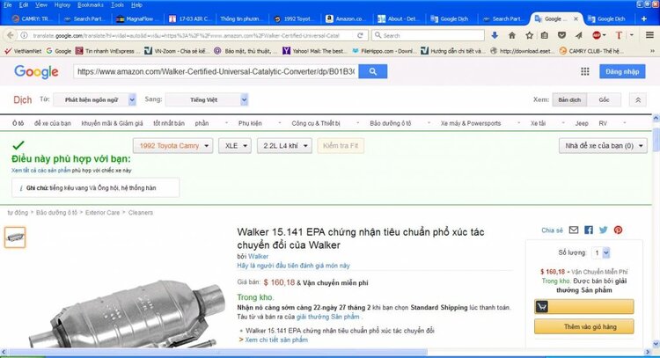The width and height of the screenshot is (660, 358).
Task: Switch to the 1992 Toyot... tab
Action: [293, 19]
